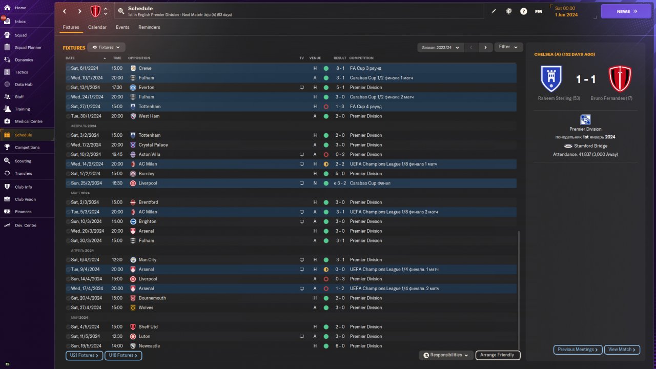
Task: Open the Tactics board icon
Action: pyautogui.click(x=7, y=72)
